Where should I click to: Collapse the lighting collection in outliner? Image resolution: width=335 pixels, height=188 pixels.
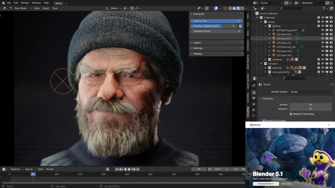point(265,26)
